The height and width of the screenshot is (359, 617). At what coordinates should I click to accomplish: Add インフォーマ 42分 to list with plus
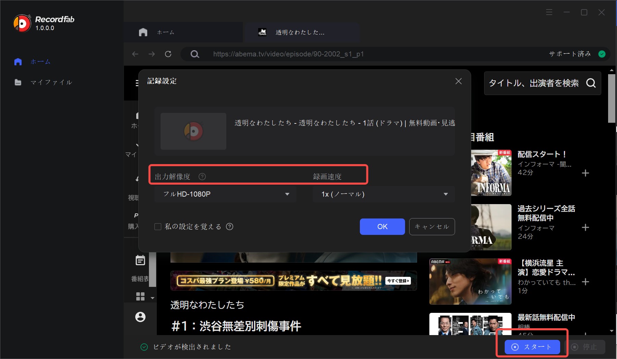(585, 173)
